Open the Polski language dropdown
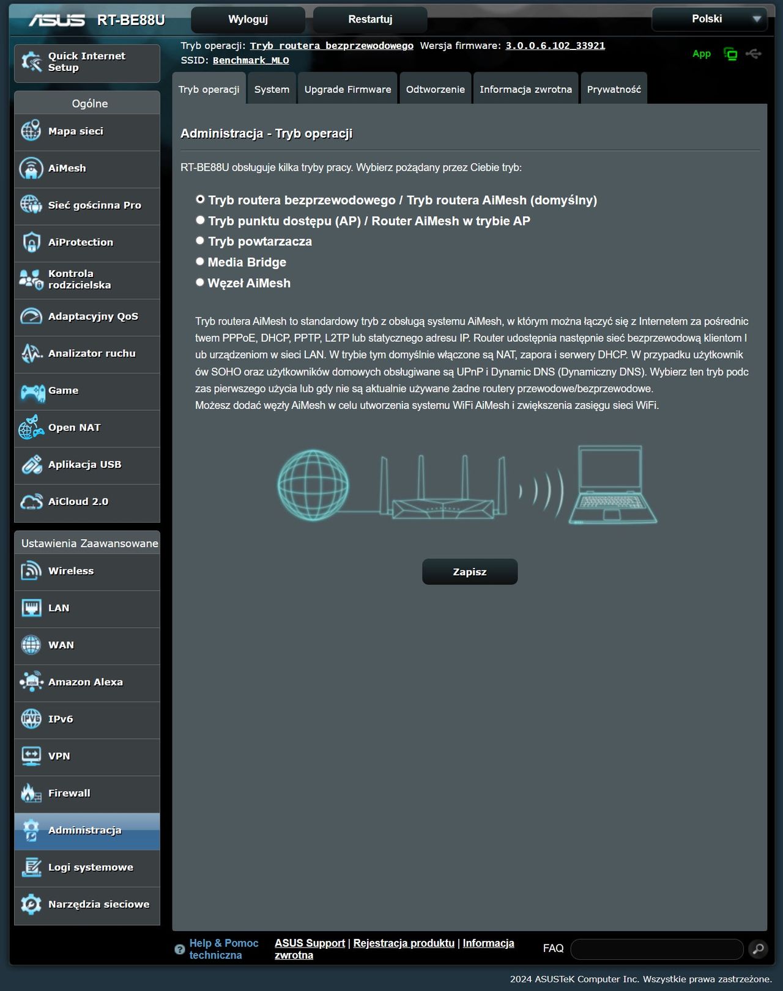783x991 pixels. tap(710, 19)
